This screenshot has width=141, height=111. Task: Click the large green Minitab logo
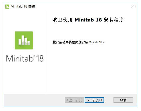pos(24,40)
